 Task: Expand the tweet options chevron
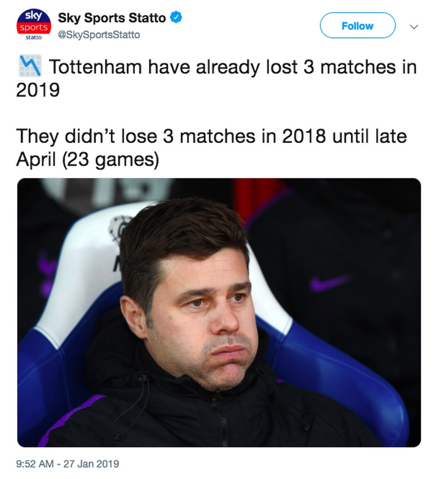click(412, 26)
